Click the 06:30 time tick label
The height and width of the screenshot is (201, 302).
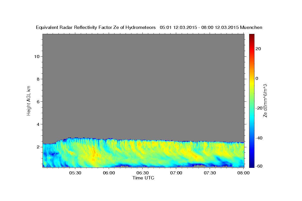click(142, 173)
